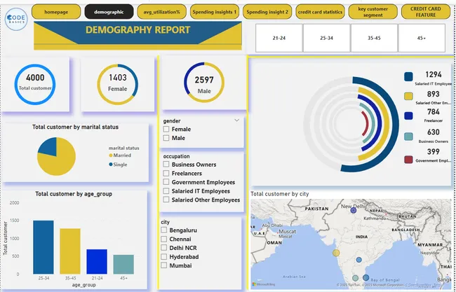Click the value 784 in legend
Image resolution: width=456 pixels, height=292 pixels.
coord(434,112)
